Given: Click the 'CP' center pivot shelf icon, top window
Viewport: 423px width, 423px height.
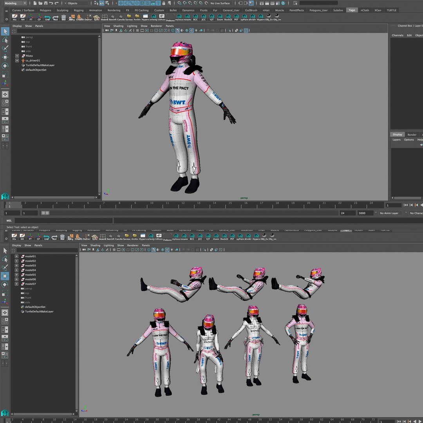Looking at the screenshot, I should point(39,17).
